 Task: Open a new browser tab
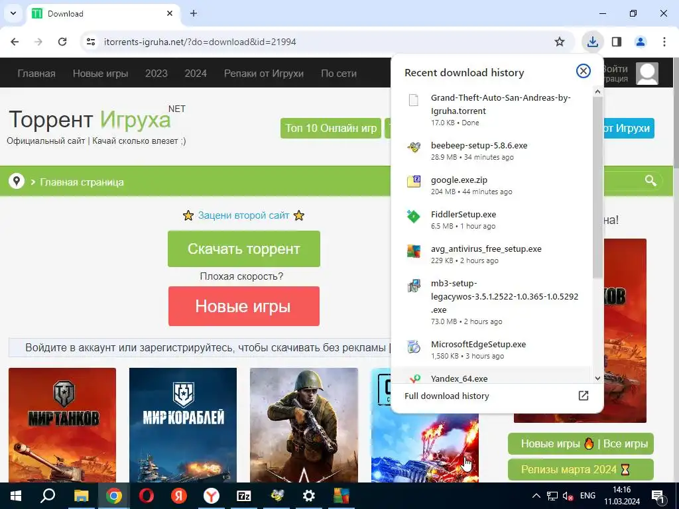point(194,13)
